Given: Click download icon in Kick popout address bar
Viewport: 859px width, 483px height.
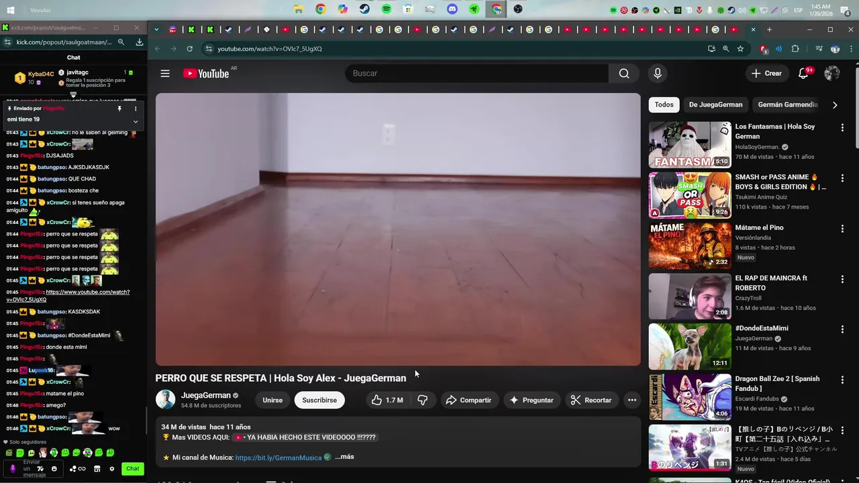Looking at the screenshot, I should [139, 42].
